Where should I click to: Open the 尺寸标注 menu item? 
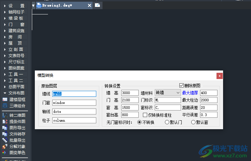tap(15, 62)
